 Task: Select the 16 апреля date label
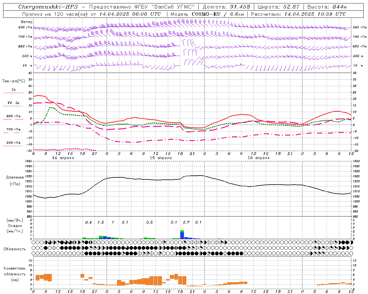[258, 158]
